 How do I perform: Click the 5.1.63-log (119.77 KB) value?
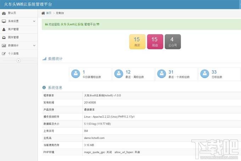click(x=97, y=124)
